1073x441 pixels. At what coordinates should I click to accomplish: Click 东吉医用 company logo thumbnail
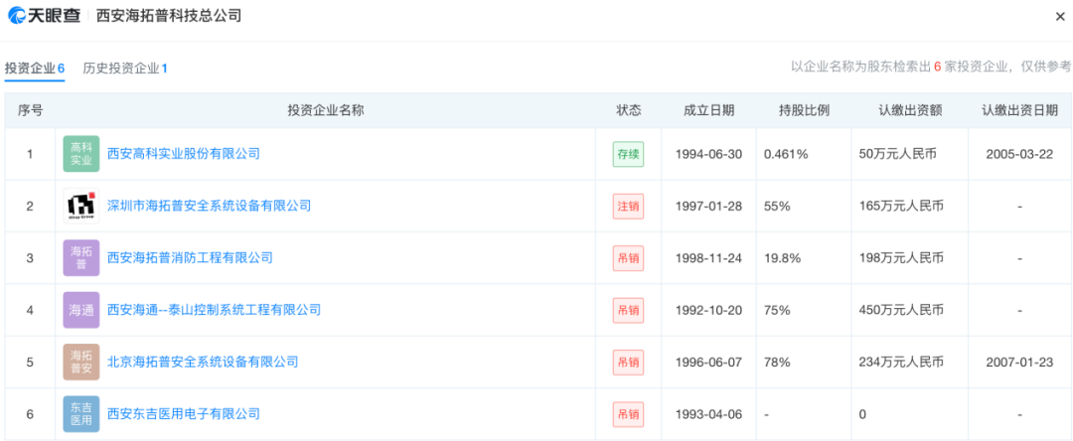pos(81,413)
